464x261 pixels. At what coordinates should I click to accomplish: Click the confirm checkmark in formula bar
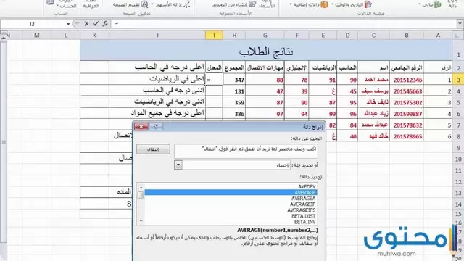pos(96,24)
